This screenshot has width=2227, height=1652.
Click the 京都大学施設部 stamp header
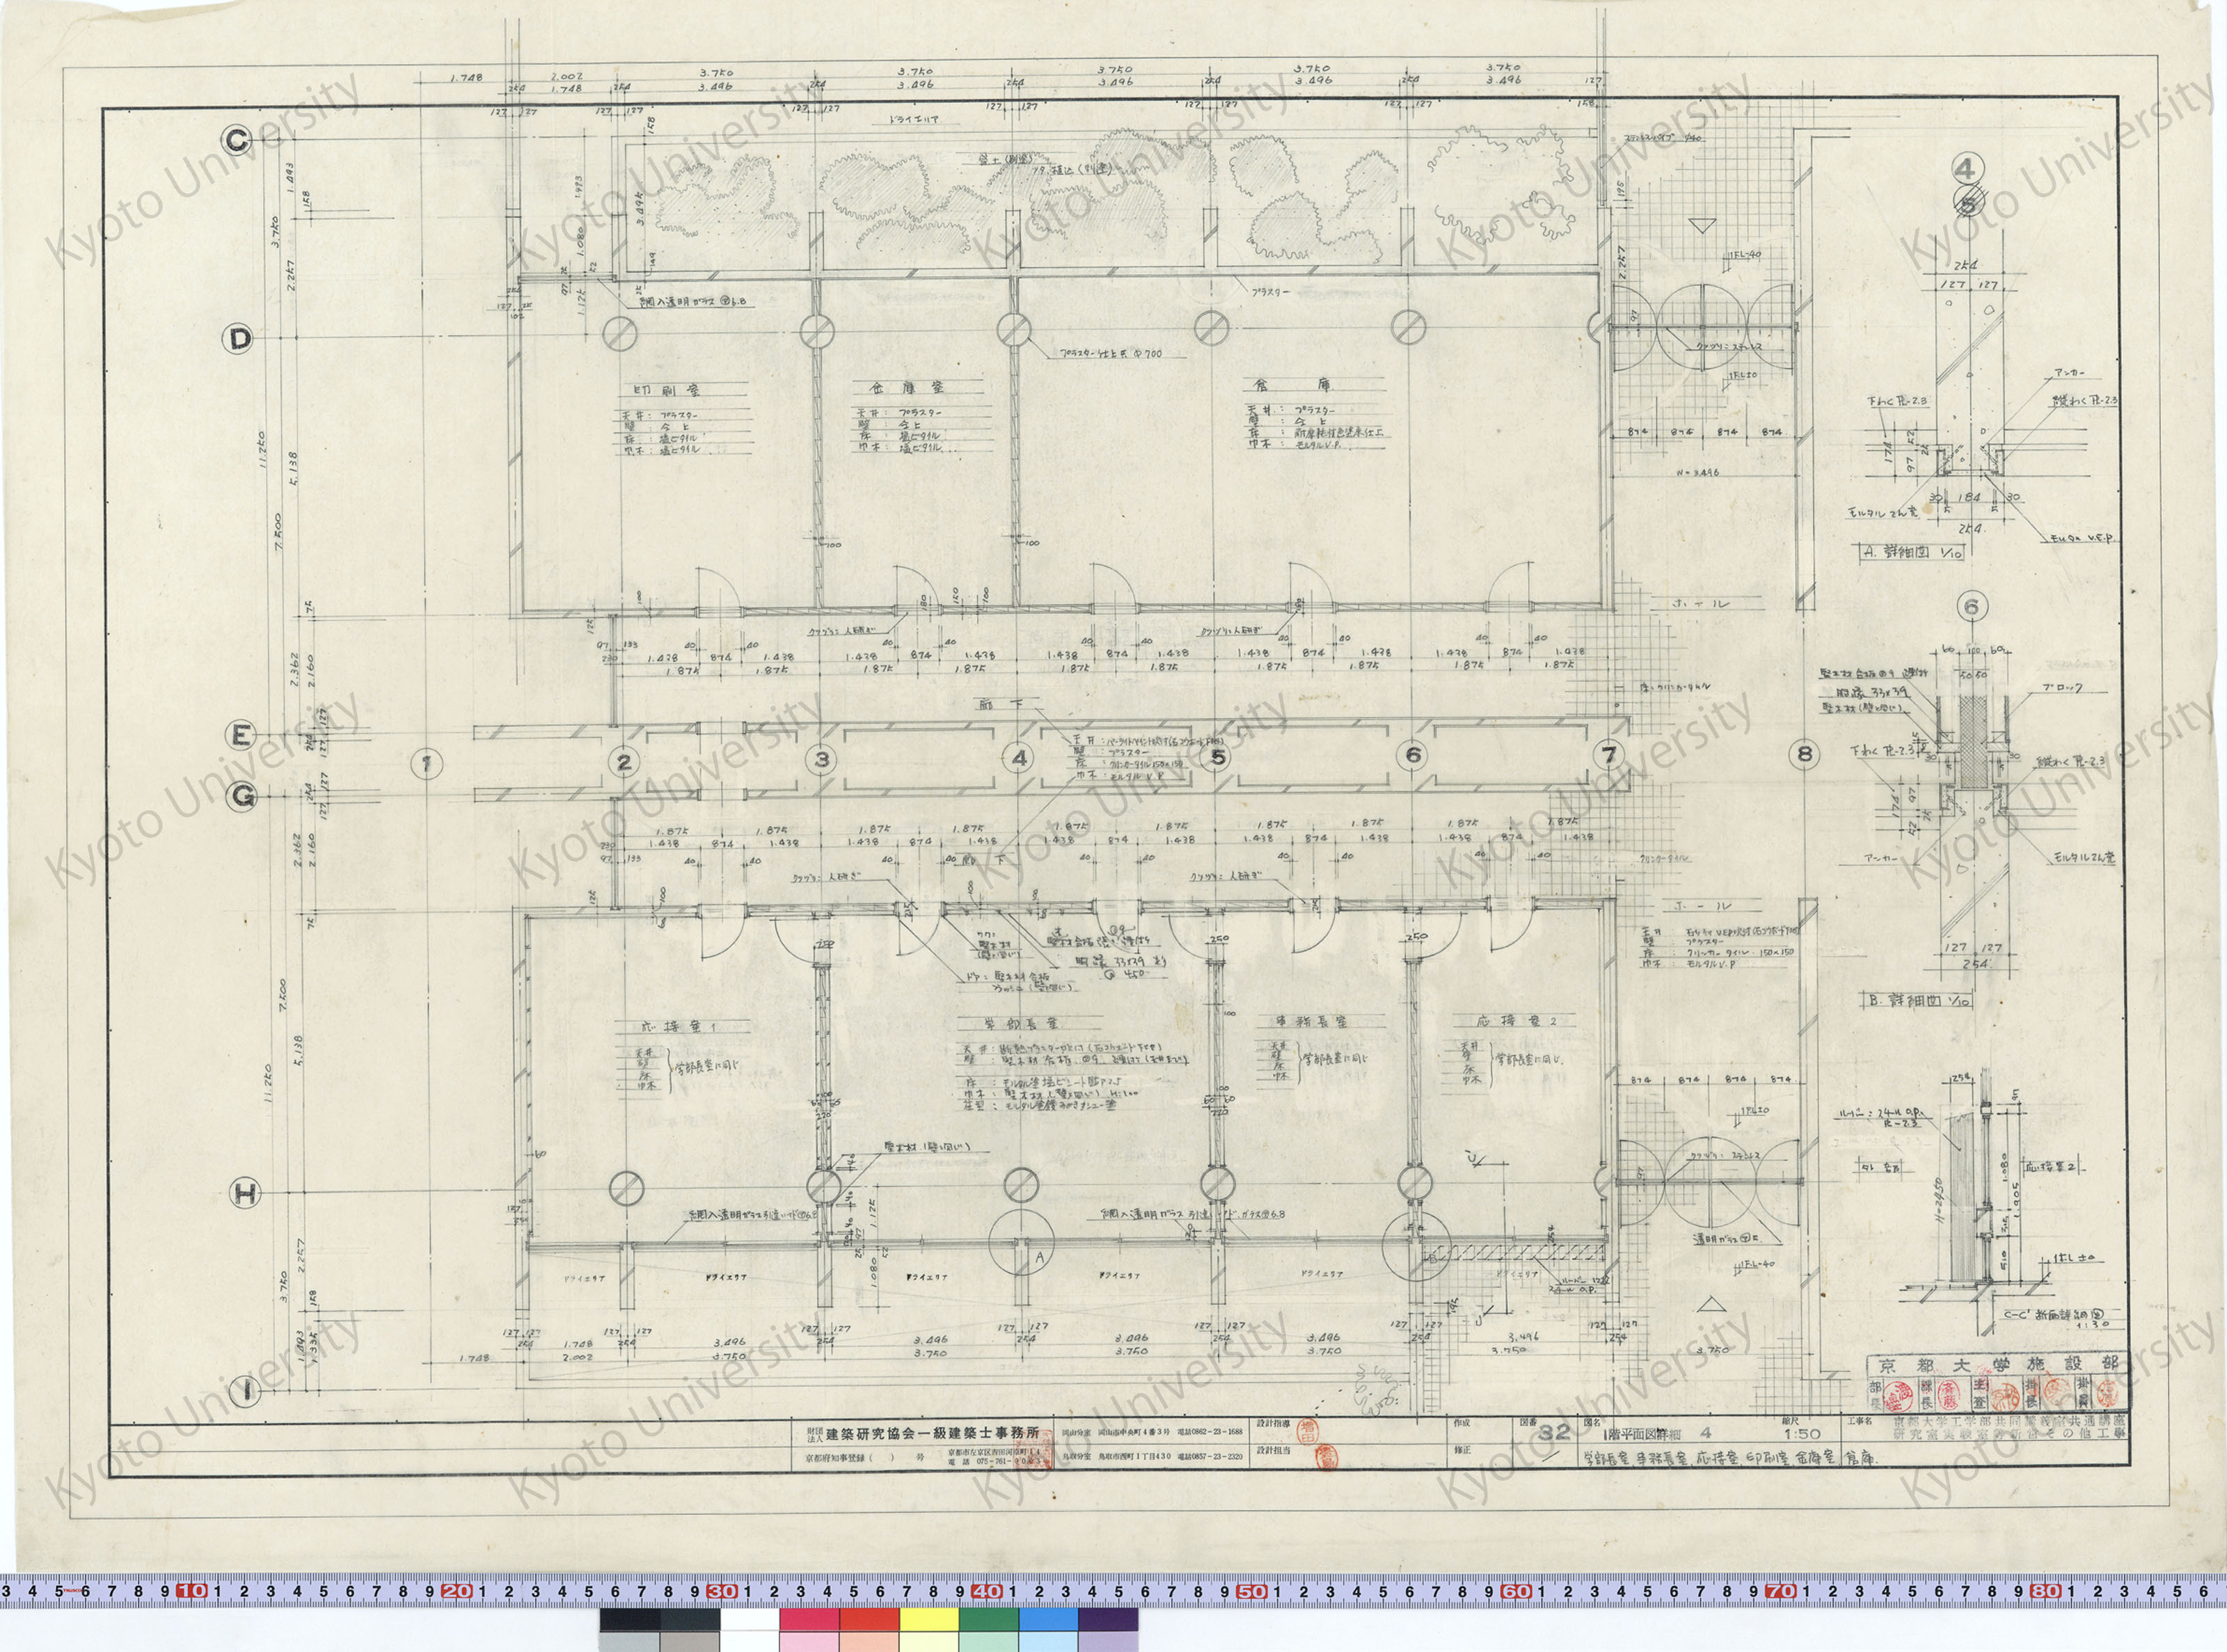point(1997,1366)
